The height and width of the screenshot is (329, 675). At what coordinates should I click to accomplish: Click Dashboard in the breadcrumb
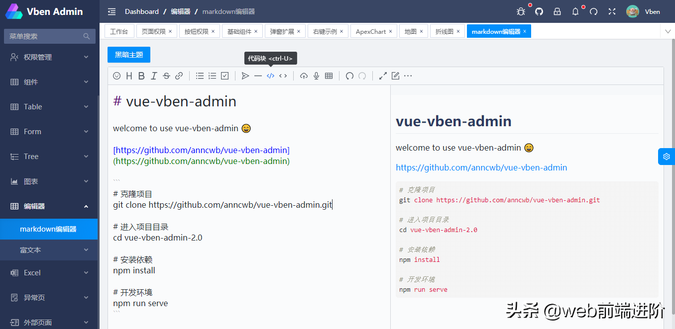point(142,11)
